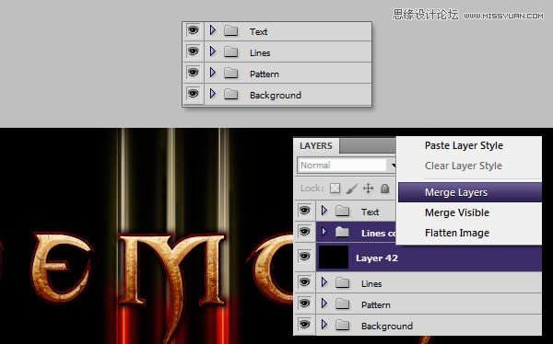The width and height of the screenshot is (553, 344).
Task: Toggle visibility of Background group in Layers panel
Action: [x=304, y=325]
